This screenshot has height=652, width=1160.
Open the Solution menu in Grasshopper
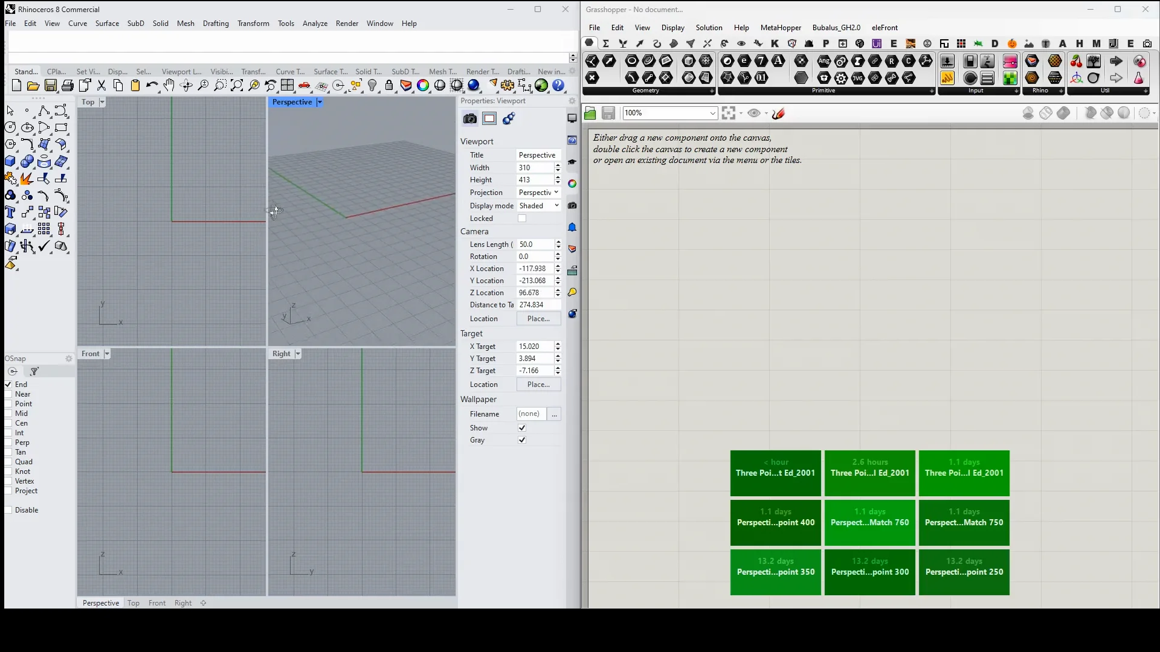click(709, 28)
